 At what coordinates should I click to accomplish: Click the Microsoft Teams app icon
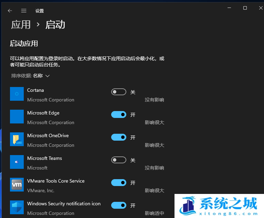[17, 162]
